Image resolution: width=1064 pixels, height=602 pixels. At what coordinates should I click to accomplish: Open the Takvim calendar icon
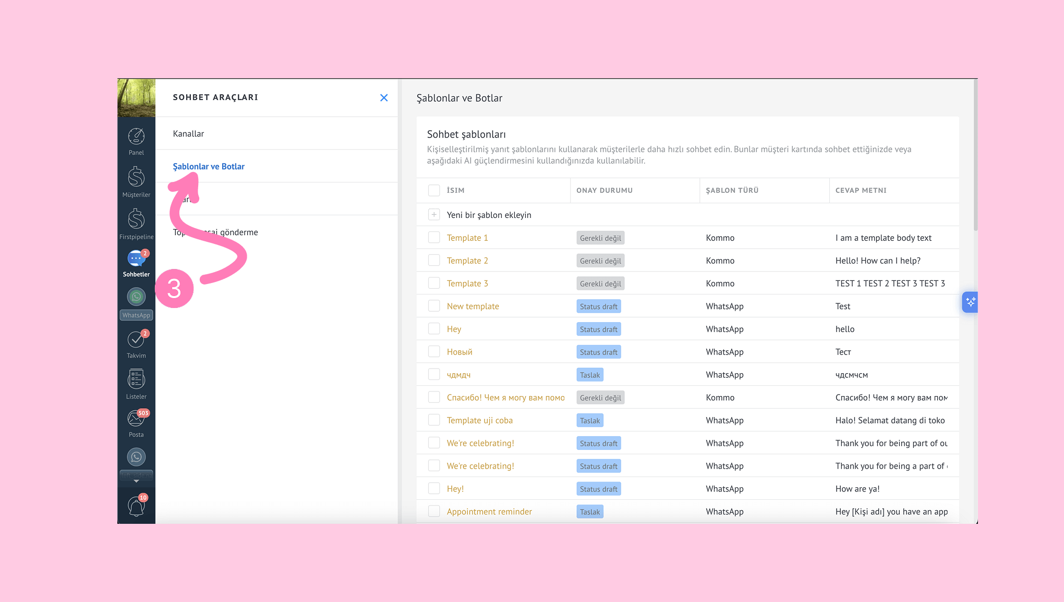click(x=136, y=340)
